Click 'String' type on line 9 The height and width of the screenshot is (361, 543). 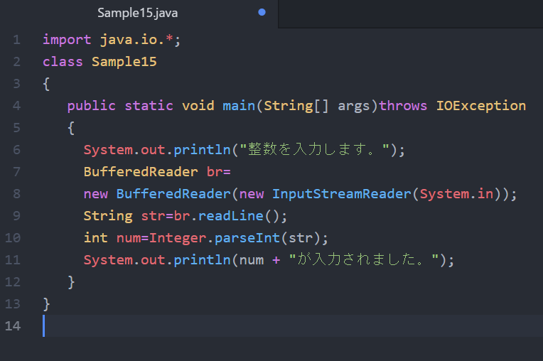[108, 216]
